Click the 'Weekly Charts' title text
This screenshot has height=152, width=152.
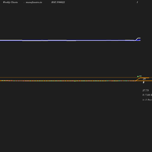point(10,2)
